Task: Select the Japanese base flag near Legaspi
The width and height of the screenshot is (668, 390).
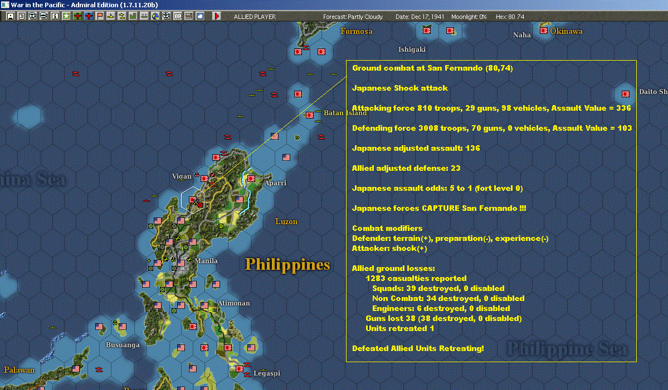Action: tap(240, 369)
